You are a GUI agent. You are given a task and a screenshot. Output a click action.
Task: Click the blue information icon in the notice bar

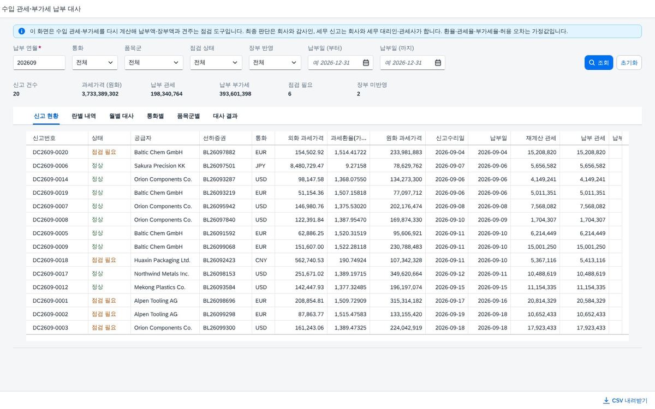click(x=22, y=31)
